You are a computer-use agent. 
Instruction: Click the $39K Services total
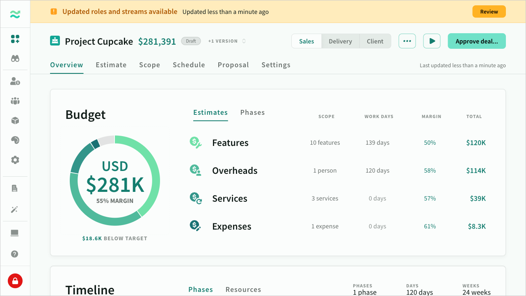tap(478, 198)
